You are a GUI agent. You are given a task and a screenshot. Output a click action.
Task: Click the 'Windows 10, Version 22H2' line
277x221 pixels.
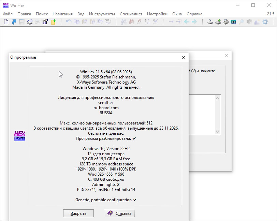coord(106,149)
